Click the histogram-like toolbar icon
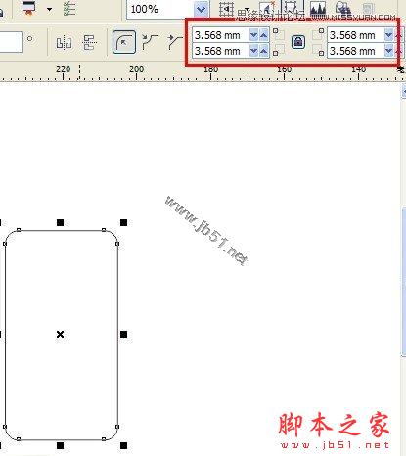The height and width of the screenshot is (456, 406). (318, 9)
